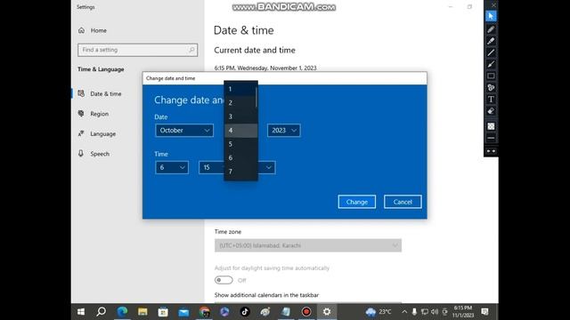Viewport: 570px width, 320px height.
Task: Click the Change button
Action: tap(356, 202)
